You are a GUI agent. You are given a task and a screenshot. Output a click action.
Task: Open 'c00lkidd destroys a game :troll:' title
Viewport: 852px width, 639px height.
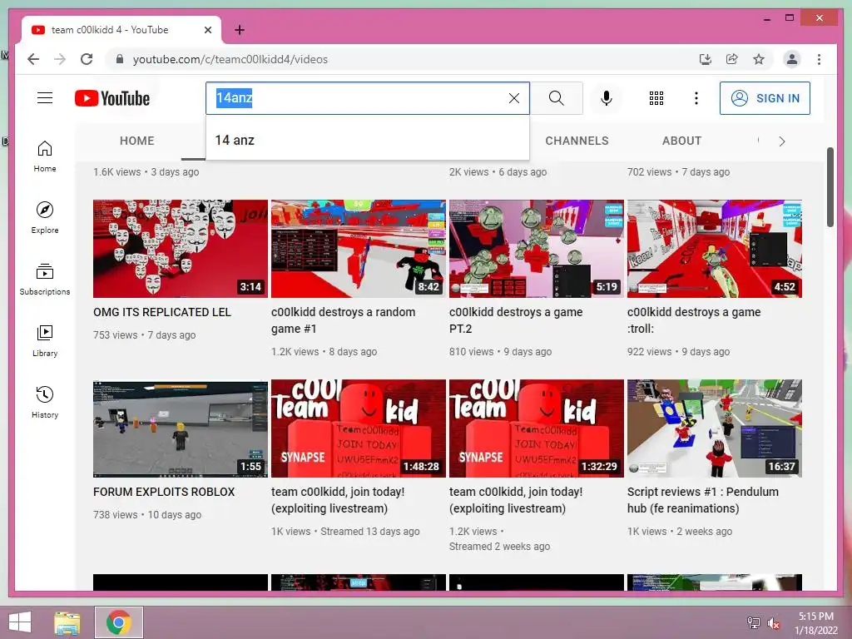pyautogui.click(x=694, y=320)
